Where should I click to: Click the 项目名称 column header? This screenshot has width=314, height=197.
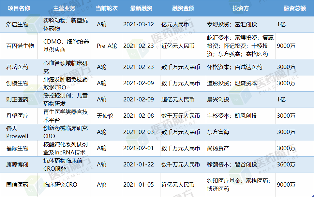[19, 8]
